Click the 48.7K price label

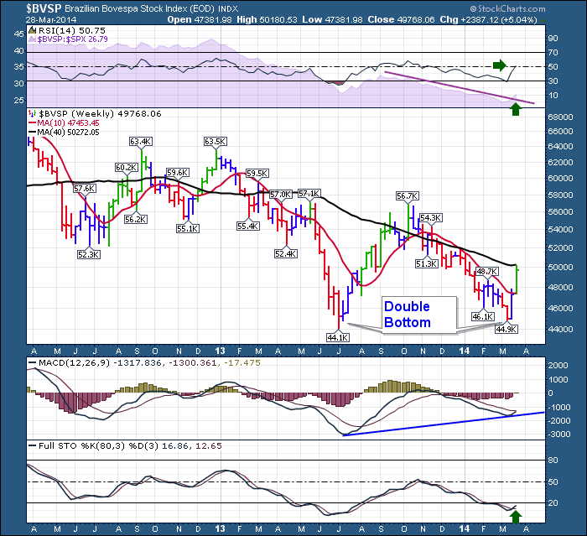point(487,271)
